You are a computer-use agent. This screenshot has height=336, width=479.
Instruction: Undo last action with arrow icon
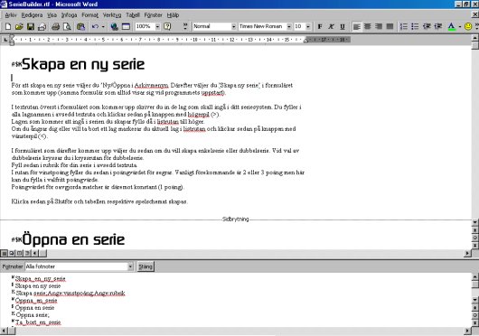point(95,26)
